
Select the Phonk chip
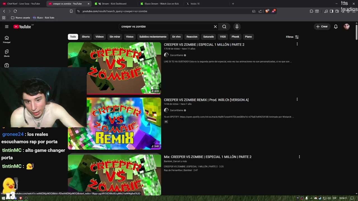click(235, 37)
